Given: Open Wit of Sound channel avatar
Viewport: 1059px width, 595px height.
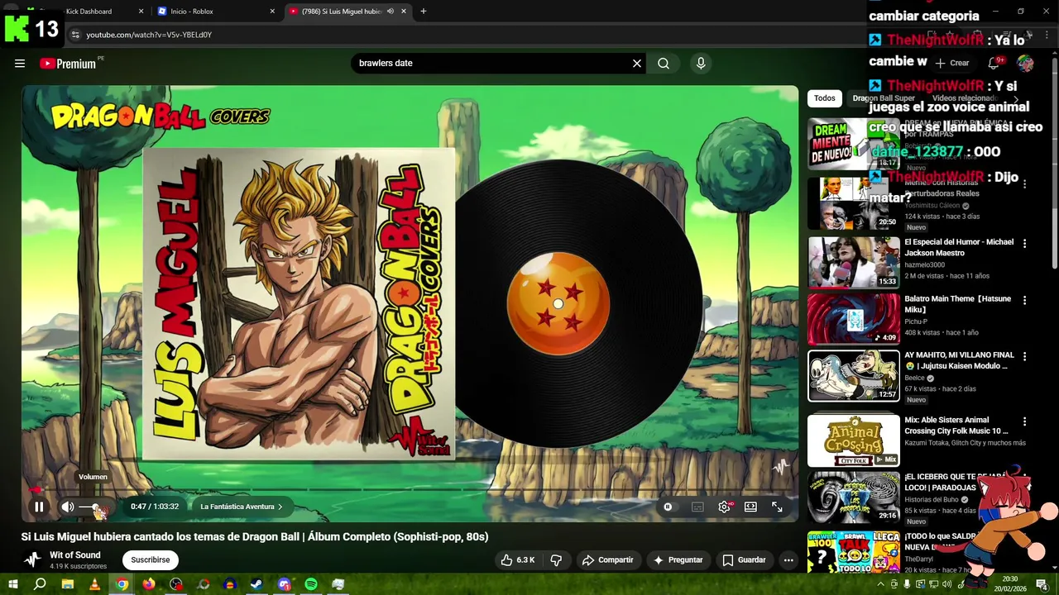Looking at the screenshot, I should pyautogui.click(x=31, y=559).
